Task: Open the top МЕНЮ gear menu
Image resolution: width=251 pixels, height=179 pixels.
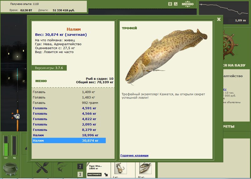Action: tap(188, 4)
